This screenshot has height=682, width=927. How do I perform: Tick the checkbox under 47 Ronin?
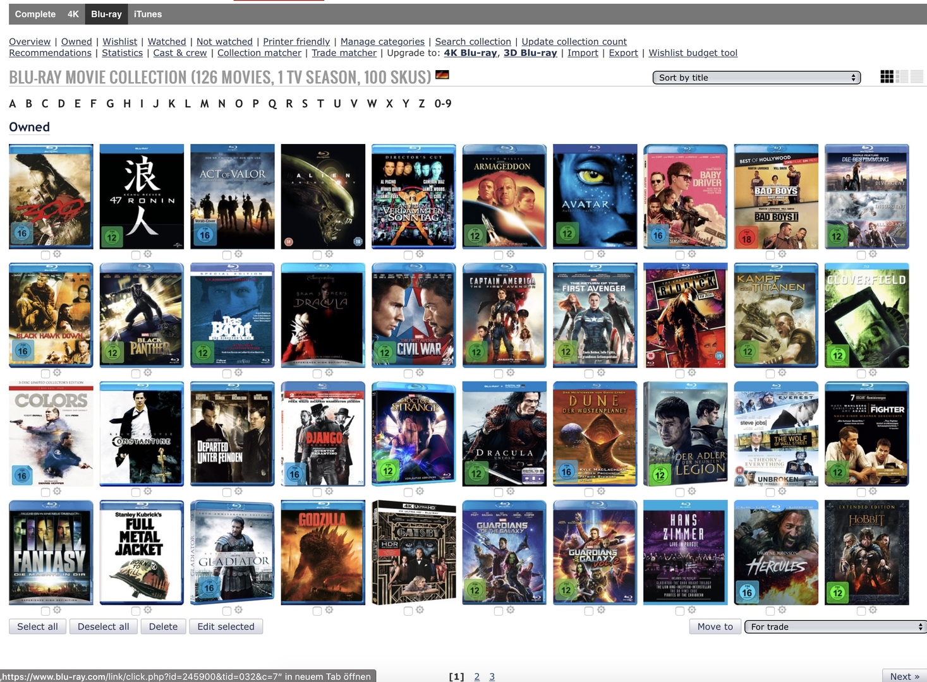pos(136,255)
